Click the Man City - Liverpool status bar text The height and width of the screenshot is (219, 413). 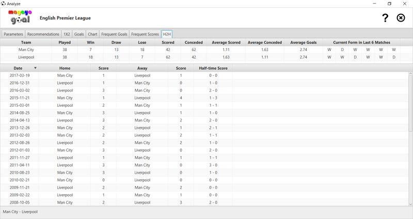[20, 212]
